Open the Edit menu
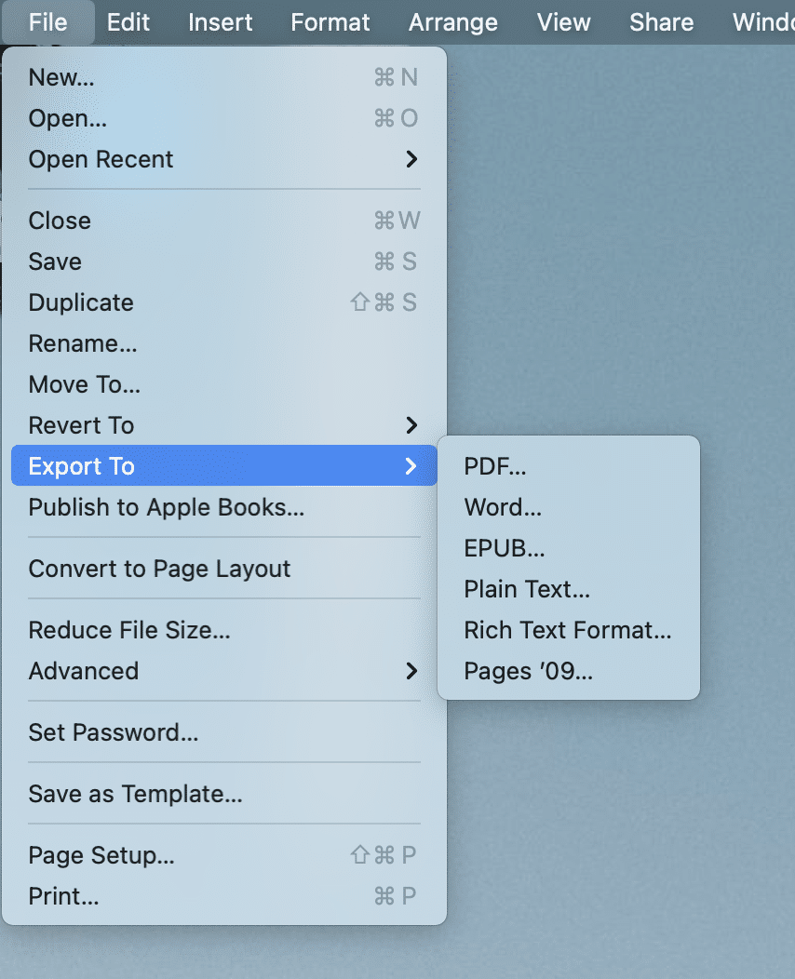The height and width of the screenshot is (979, 795). (128, 22)
